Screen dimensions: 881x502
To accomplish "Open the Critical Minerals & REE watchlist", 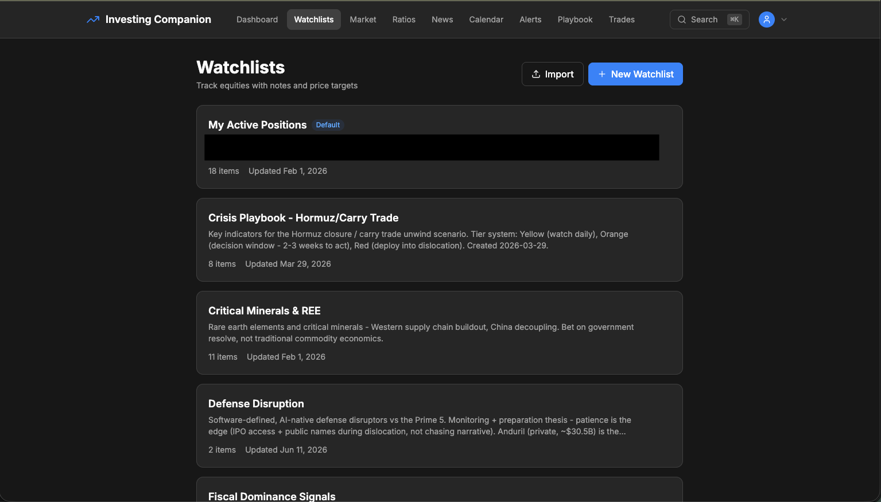I will (440, 333).
